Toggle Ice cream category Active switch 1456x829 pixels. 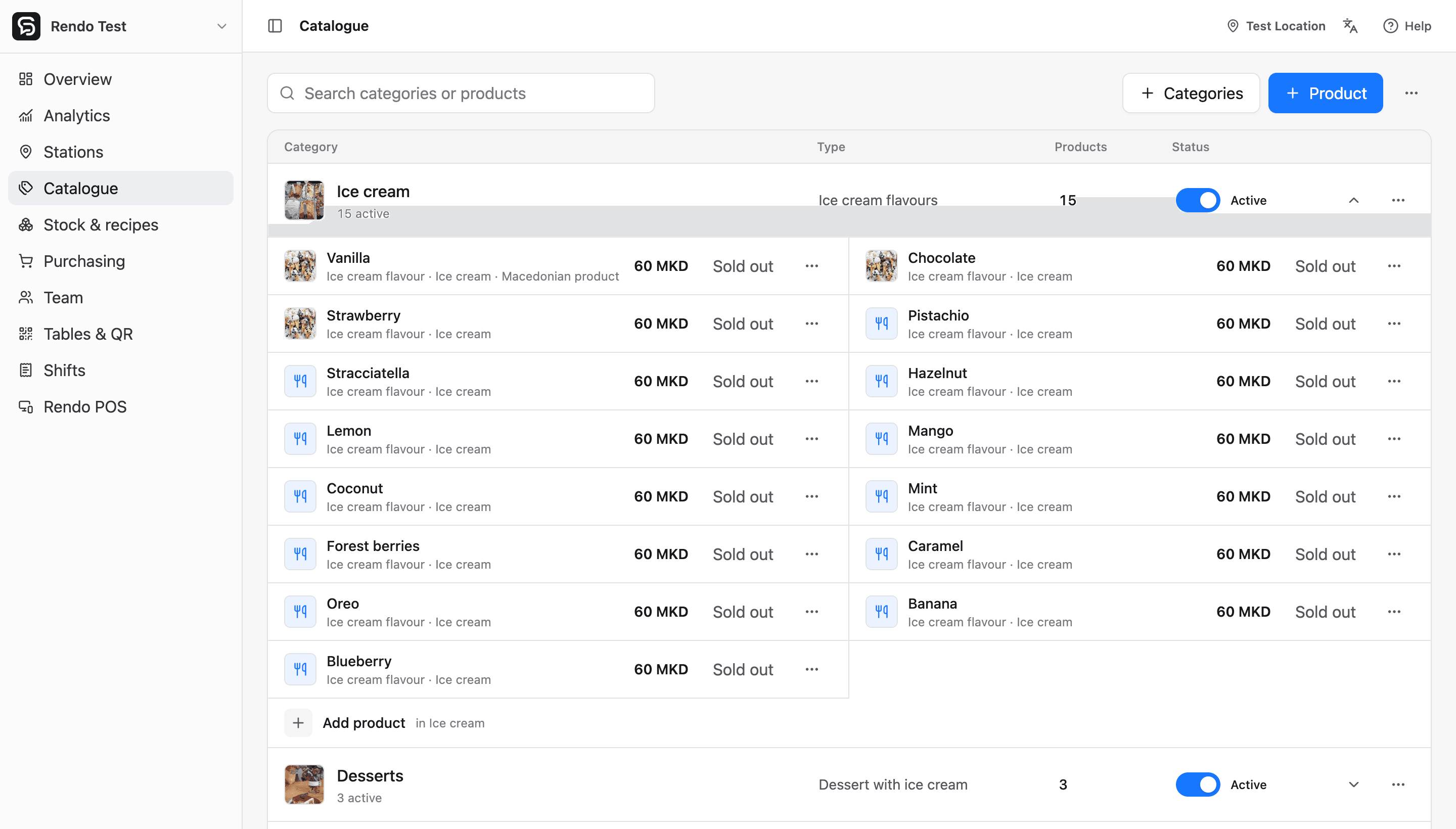point(1198,200)
